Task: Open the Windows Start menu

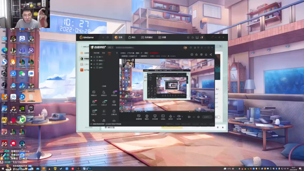Action: point(2,169)
